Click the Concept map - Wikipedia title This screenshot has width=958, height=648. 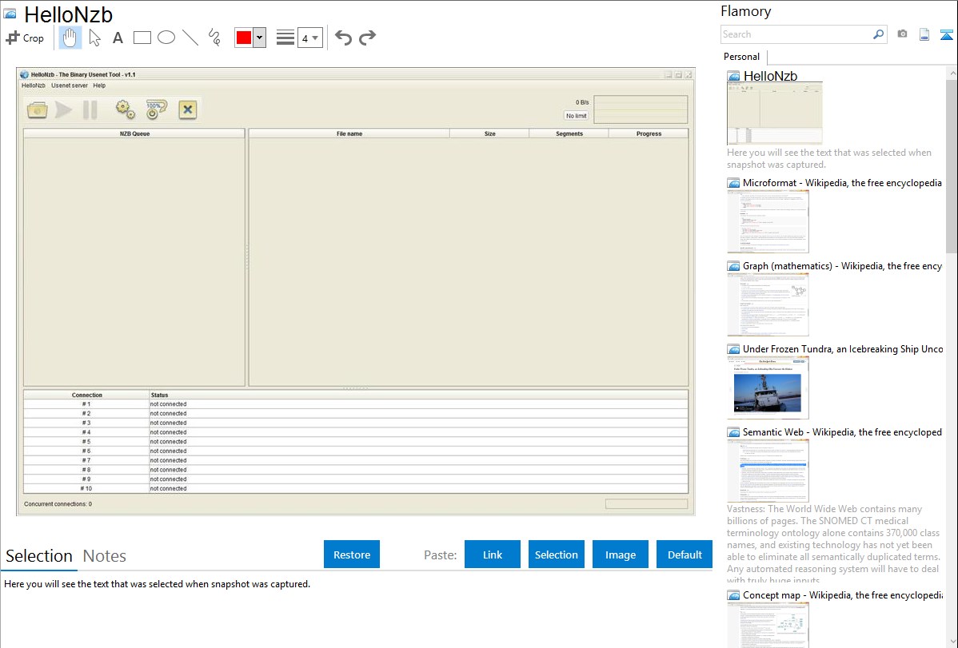(x=842, y=594)
